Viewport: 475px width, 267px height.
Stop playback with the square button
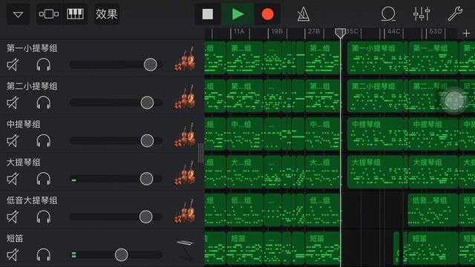[208, 14]
